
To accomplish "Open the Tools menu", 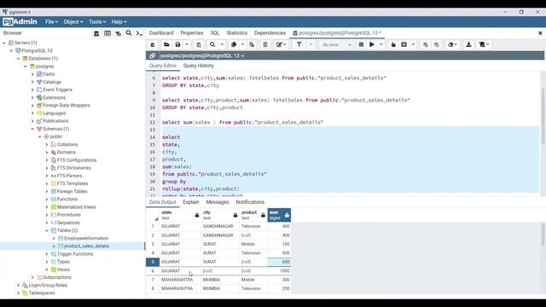I will point(97,21).
